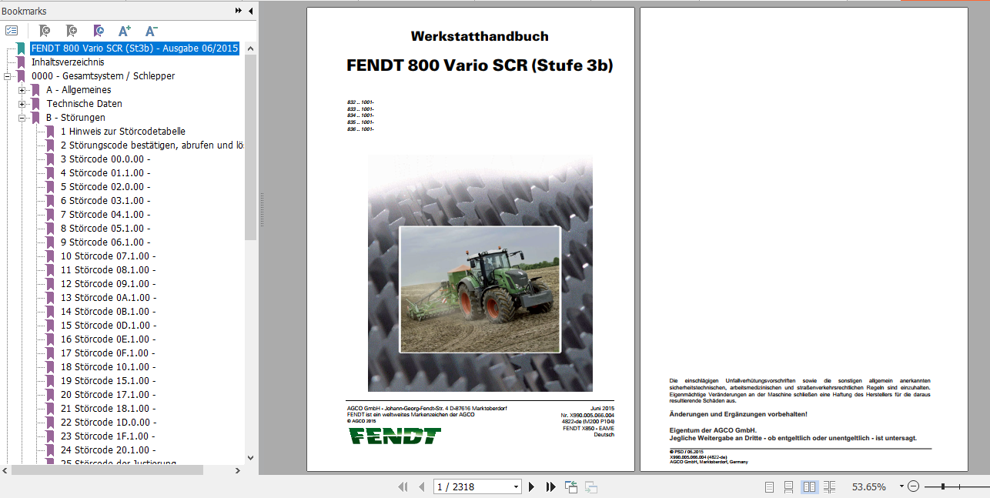
Task: Open bookmark 2 Störungscode bestätigen
Action: coord(152,145)
